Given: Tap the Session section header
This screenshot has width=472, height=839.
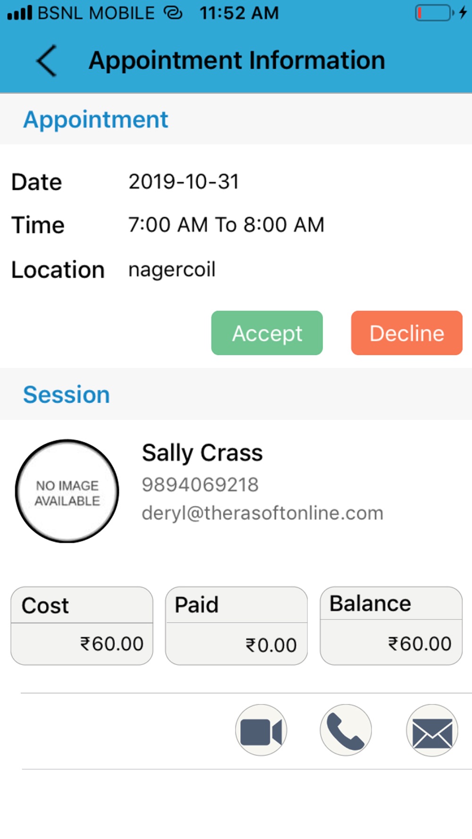Looking at the screenshot, I should tap(67, 394).
